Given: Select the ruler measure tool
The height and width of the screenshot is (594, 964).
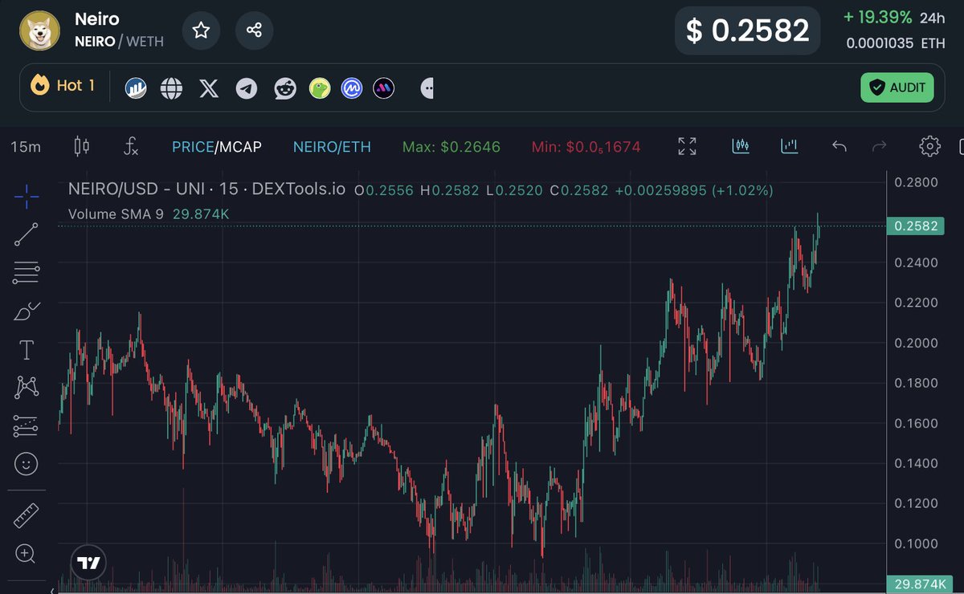Looking at the screenshot, I should [27, 515].
